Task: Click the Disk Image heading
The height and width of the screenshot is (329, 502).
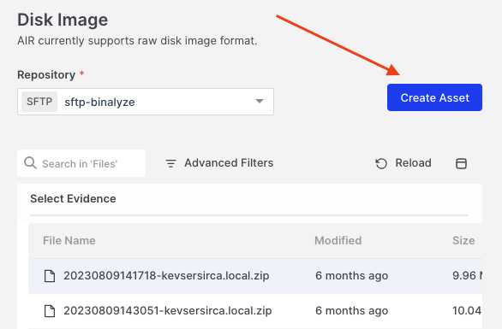Action: (x=63, y=20)
